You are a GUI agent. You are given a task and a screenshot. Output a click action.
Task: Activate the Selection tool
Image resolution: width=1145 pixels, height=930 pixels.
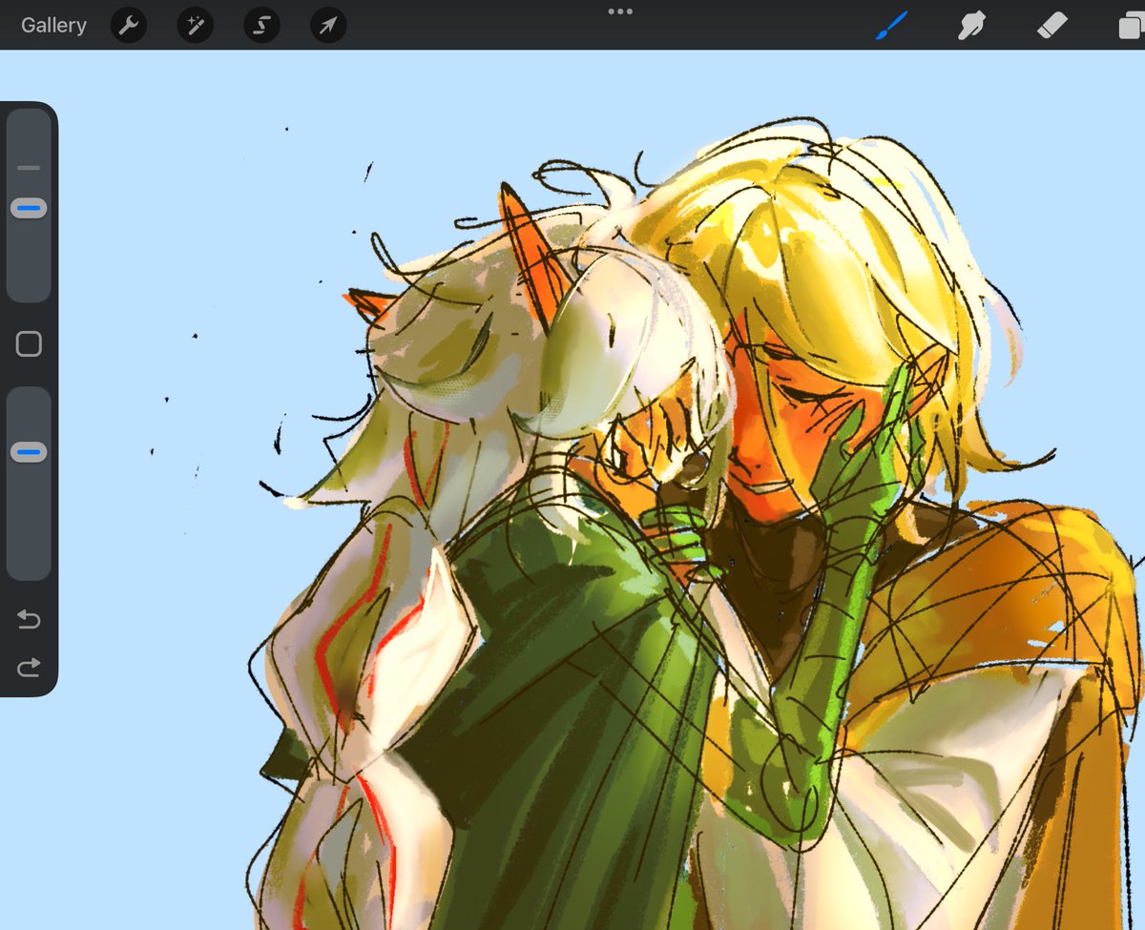point(261,26)
